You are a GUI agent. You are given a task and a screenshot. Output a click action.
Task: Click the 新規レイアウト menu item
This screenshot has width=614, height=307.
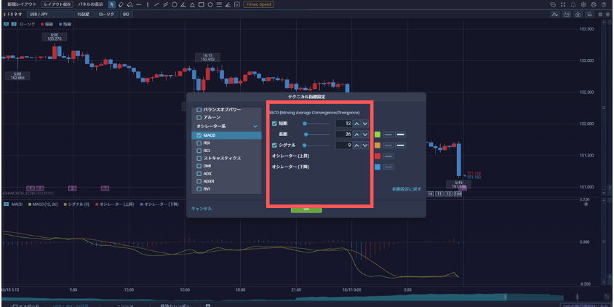click(20, 4)
